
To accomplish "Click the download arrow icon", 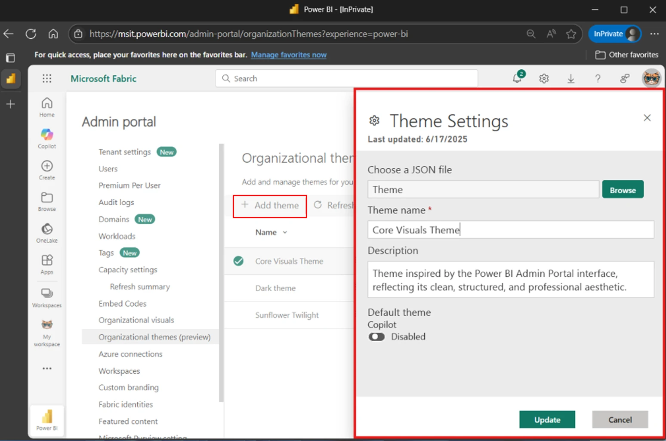I will (x=570, y=78).
